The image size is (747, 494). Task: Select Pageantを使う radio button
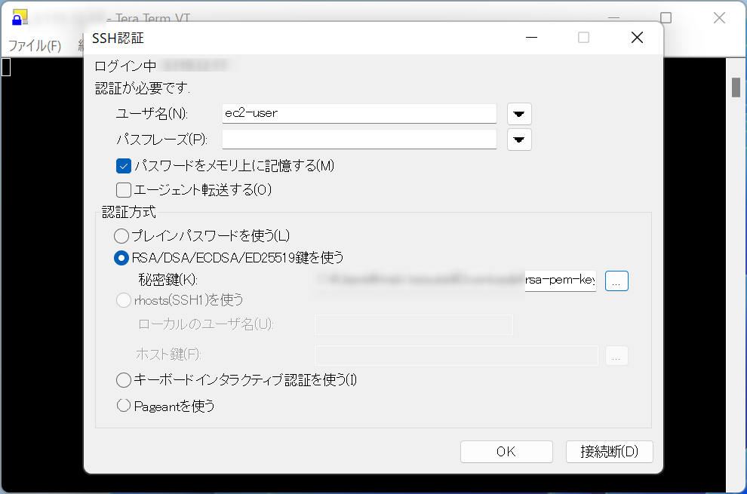click(124, 406)
